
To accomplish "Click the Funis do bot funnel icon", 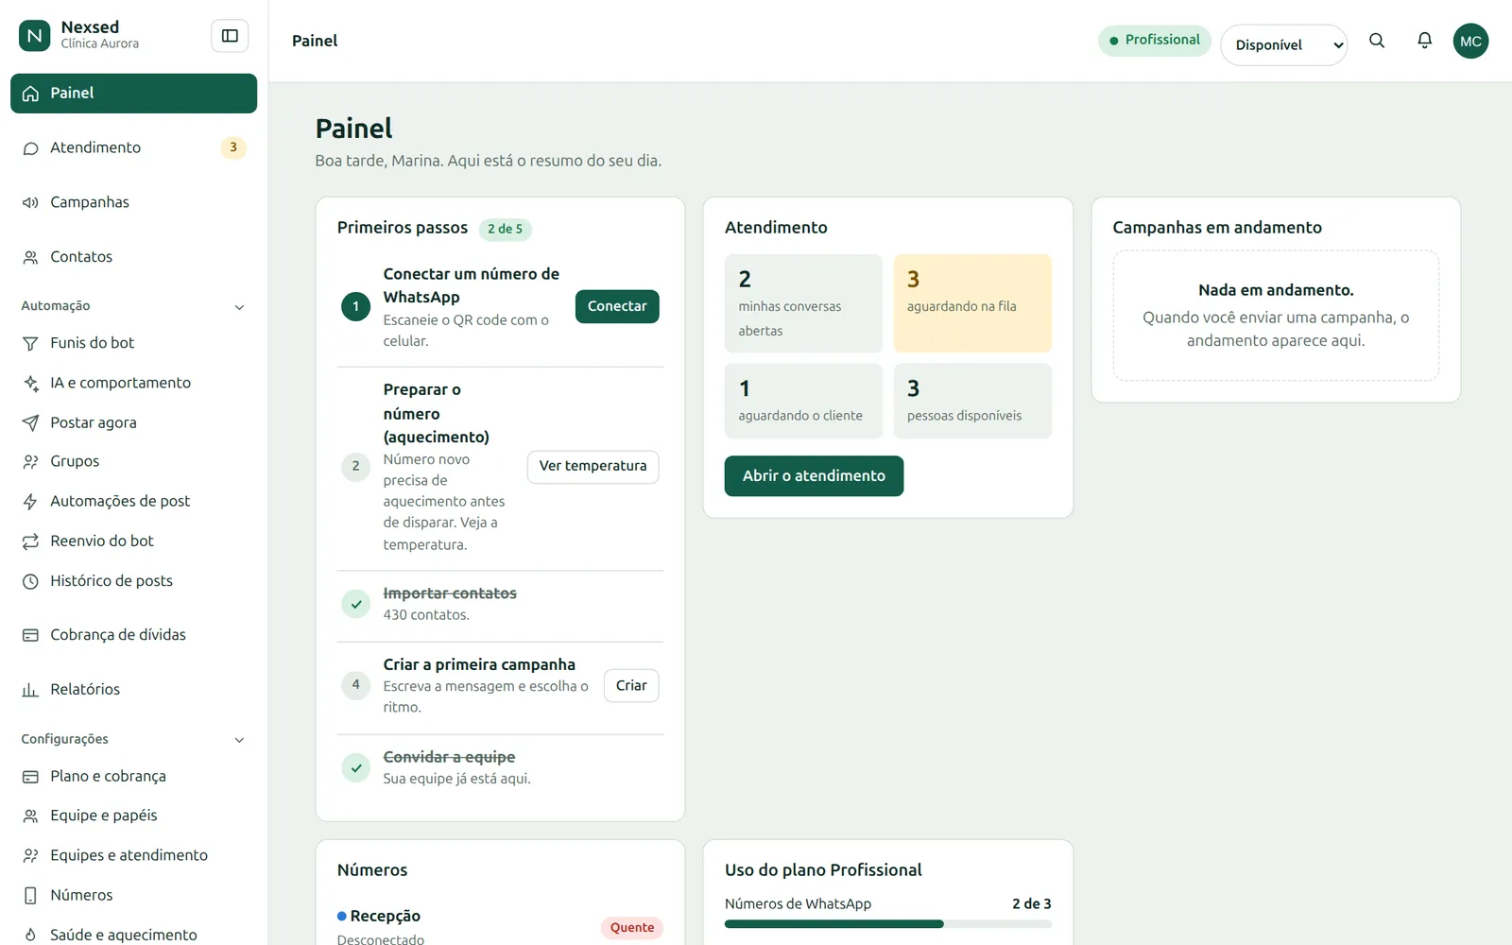I will [x=30, y=343].
